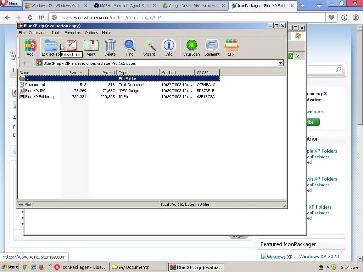Image resolution: width=363 pixels, height=272 pixels.
Task: Click the IconPackager taskbar button
Action: coord(81,267)
